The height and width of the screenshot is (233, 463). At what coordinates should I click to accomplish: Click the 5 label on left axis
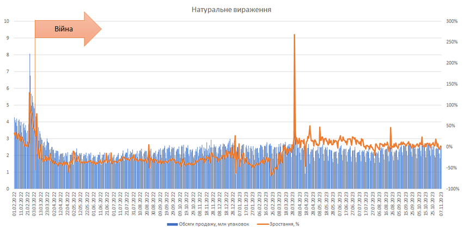tap(8, 105)
